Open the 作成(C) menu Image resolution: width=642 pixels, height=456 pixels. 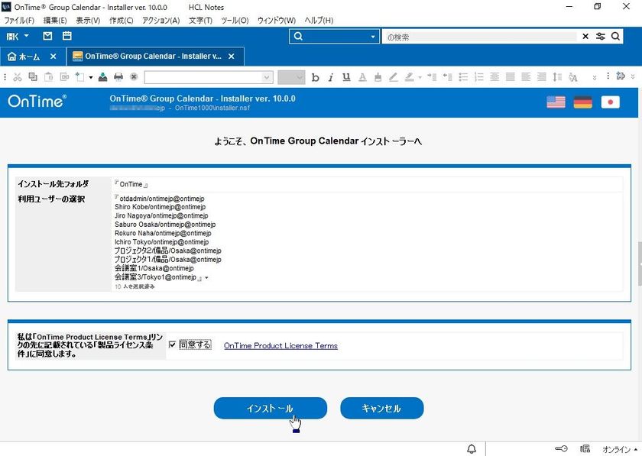pyautogui.click(x=122, y=20)
